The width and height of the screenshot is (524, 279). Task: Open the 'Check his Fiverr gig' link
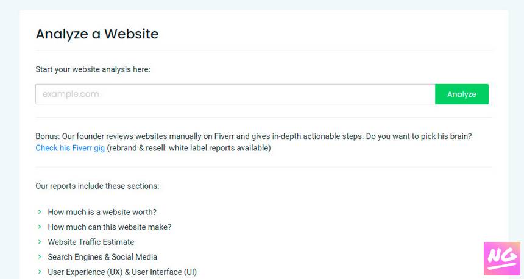pyautogui.click(x=70, y=148)
